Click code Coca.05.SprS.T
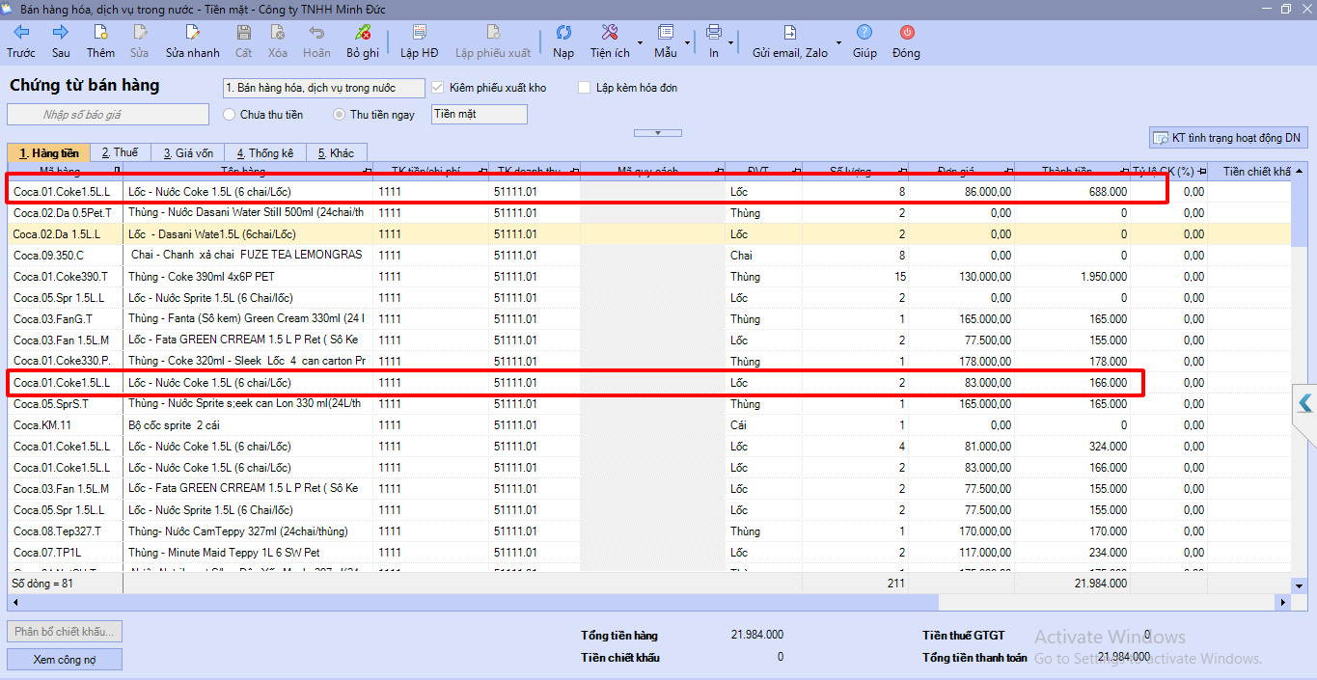Image resolution: width=1317 pixels, height=680 pixels. pyautogui.click(x=50, y=404)
